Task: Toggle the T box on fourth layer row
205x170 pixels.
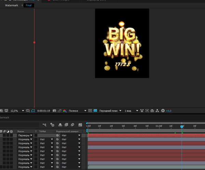Action: [36, 147]
